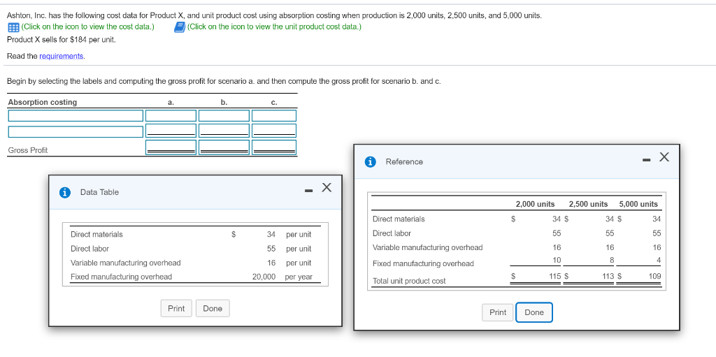Click '2,000 units' column header in Reference
Image resolution: width=716 pixels, height=357 pixels.
pos(535,204)
